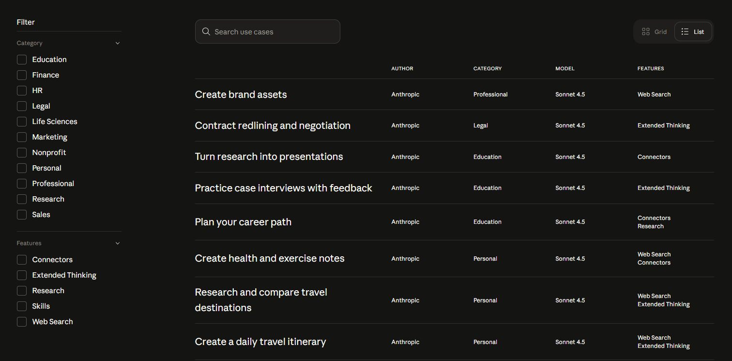Viewport: 732px width, 361px height.
Task: Open the Create brand assets use case
Action: click(241, 94)
